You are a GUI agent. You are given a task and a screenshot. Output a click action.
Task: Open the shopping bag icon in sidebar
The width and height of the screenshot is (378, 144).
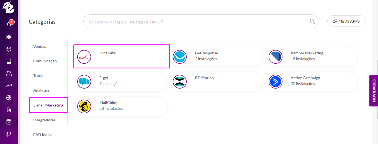point(9,122)
